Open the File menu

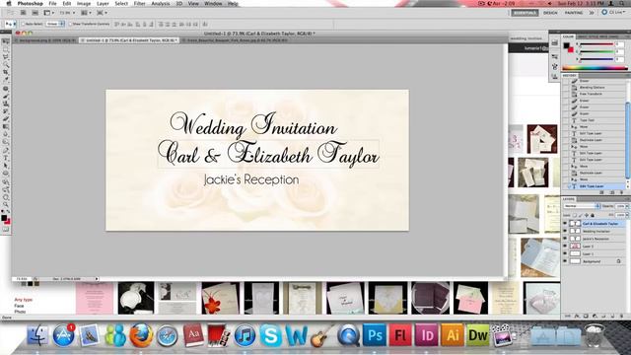click(x=52, y=3)
